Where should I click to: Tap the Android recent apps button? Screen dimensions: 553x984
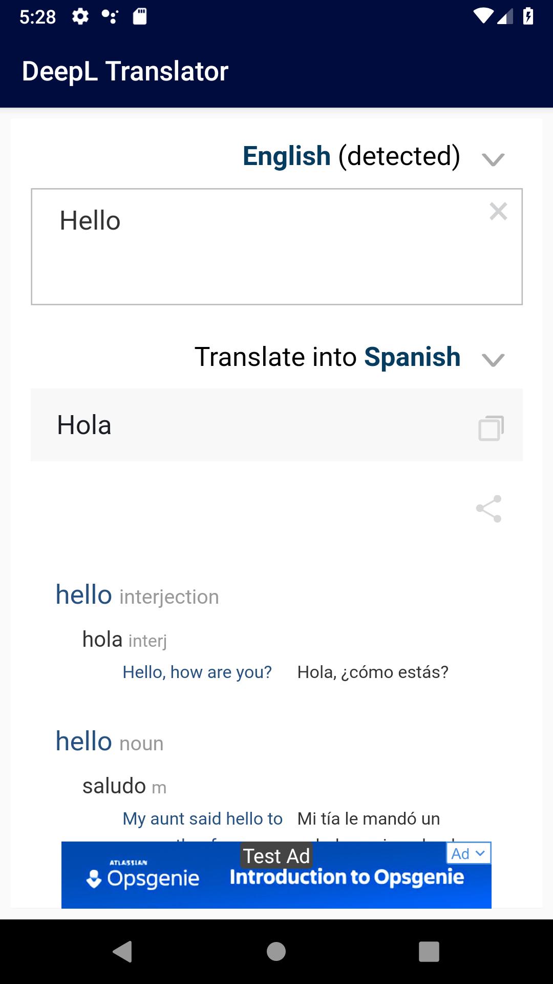pos(429,952)
